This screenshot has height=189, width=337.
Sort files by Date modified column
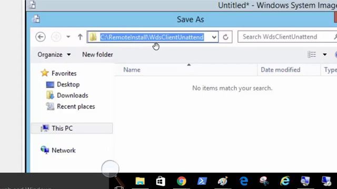coord(281,70)
